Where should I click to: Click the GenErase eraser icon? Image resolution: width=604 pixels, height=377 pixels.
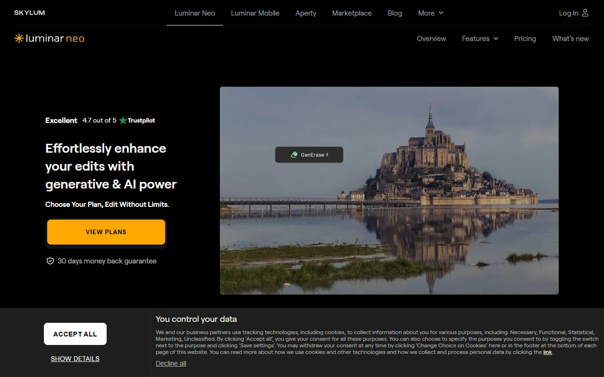pyautogui.click(x=294, y=155)
